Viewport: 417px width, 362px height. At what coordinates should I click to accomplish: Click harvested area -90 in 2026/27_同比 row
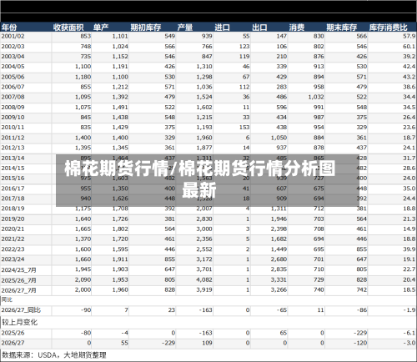pyautogui.click(x=86, y=310)
